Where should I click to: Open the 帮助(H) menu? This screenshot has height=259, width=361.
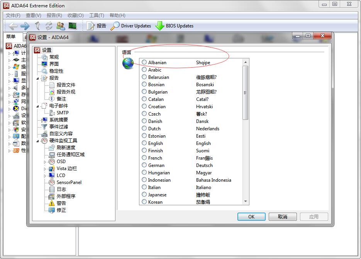tap(117, 15)
